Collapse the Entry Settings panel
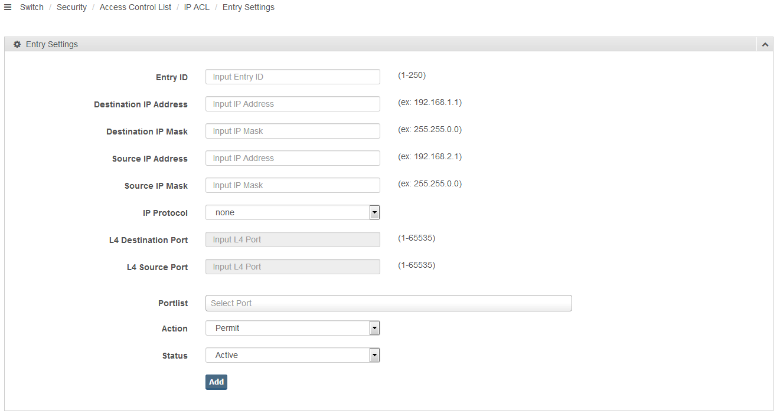 pyautogui.click(x=765, y=44)
